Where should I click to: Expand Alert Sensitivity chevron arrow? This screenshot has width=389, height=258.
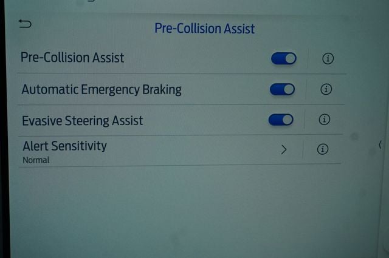coord(284,149)
